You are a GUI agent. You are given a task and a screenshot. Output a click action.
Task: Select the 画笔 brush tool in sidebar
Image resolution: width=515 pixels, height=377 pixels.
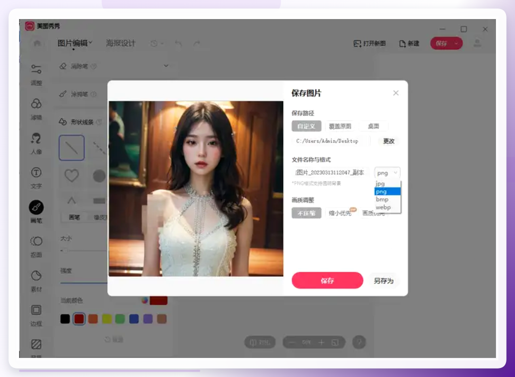coord(36,212)
